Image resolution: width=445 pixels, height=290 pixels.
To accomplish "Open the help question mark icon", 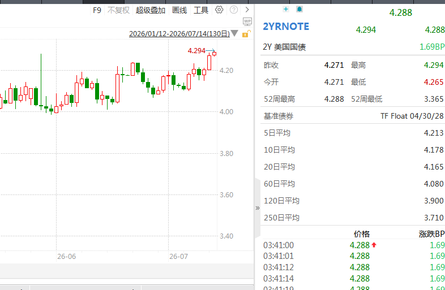I will (x=234, y=10).
